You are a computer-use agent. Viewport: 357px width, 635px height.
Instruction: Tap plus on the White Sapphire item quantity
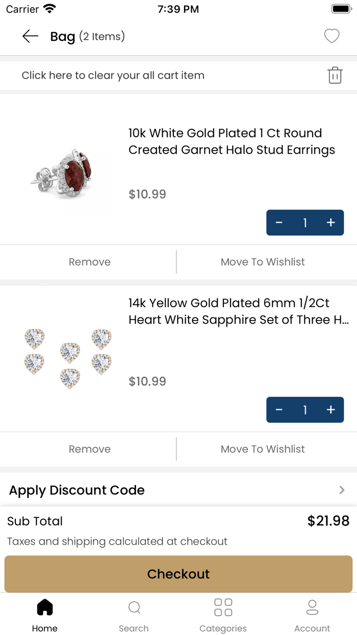(331, 410)
